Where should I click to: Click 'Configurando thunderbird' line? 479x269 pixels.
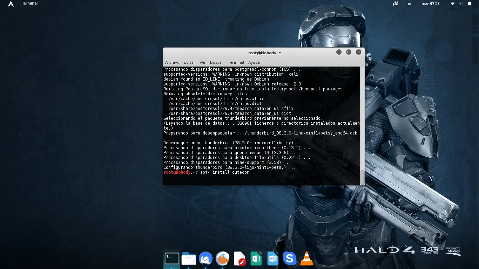(x=230, y=167)
